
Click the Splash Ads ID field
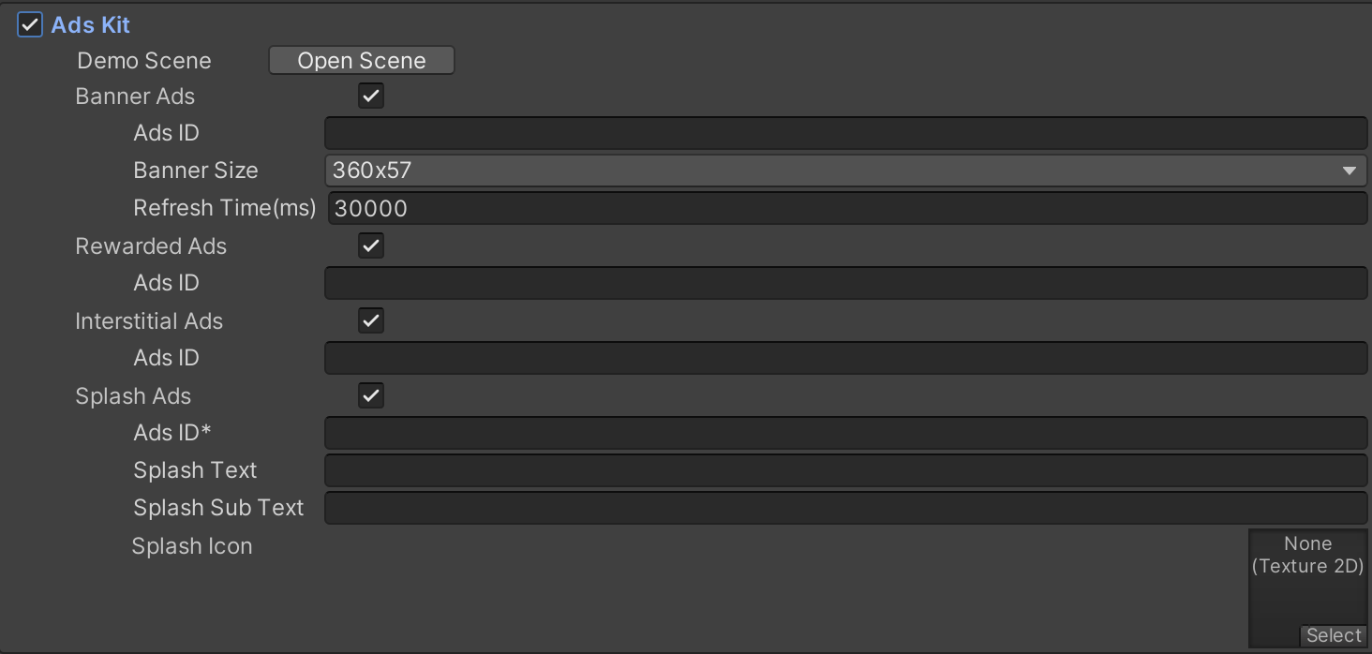point(845,433)
